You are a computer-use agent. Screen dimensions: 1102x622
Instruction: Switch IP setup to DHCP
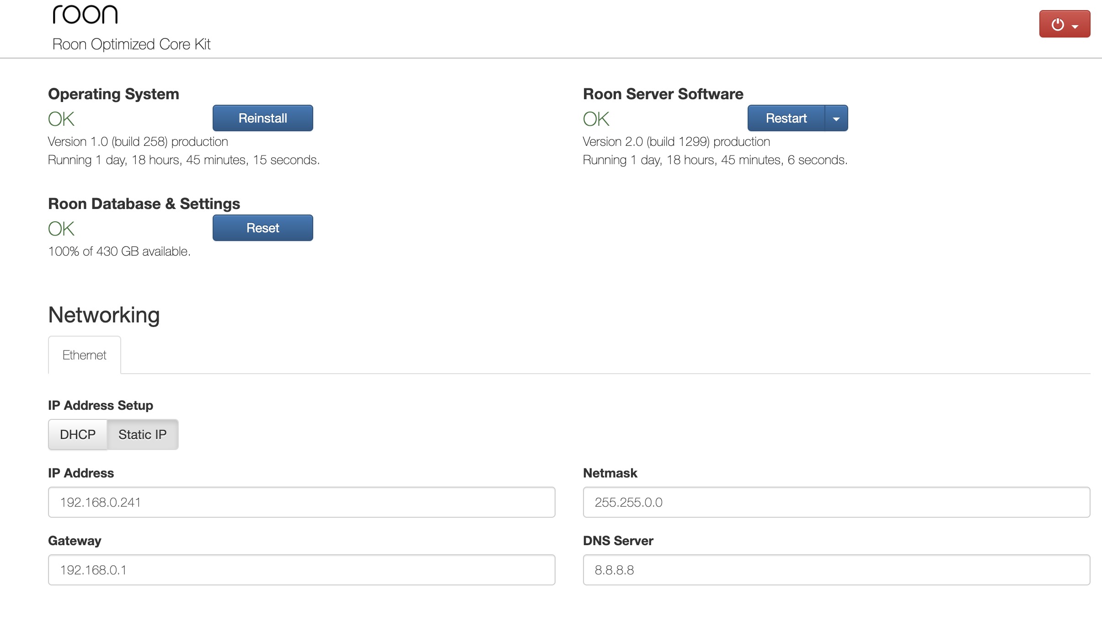click(x=78, y=434)
